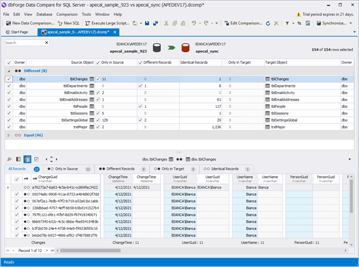Select the Only in Target records tab
Image resolution: width=359 pixels, height=267 pixels.
point(175,169)
